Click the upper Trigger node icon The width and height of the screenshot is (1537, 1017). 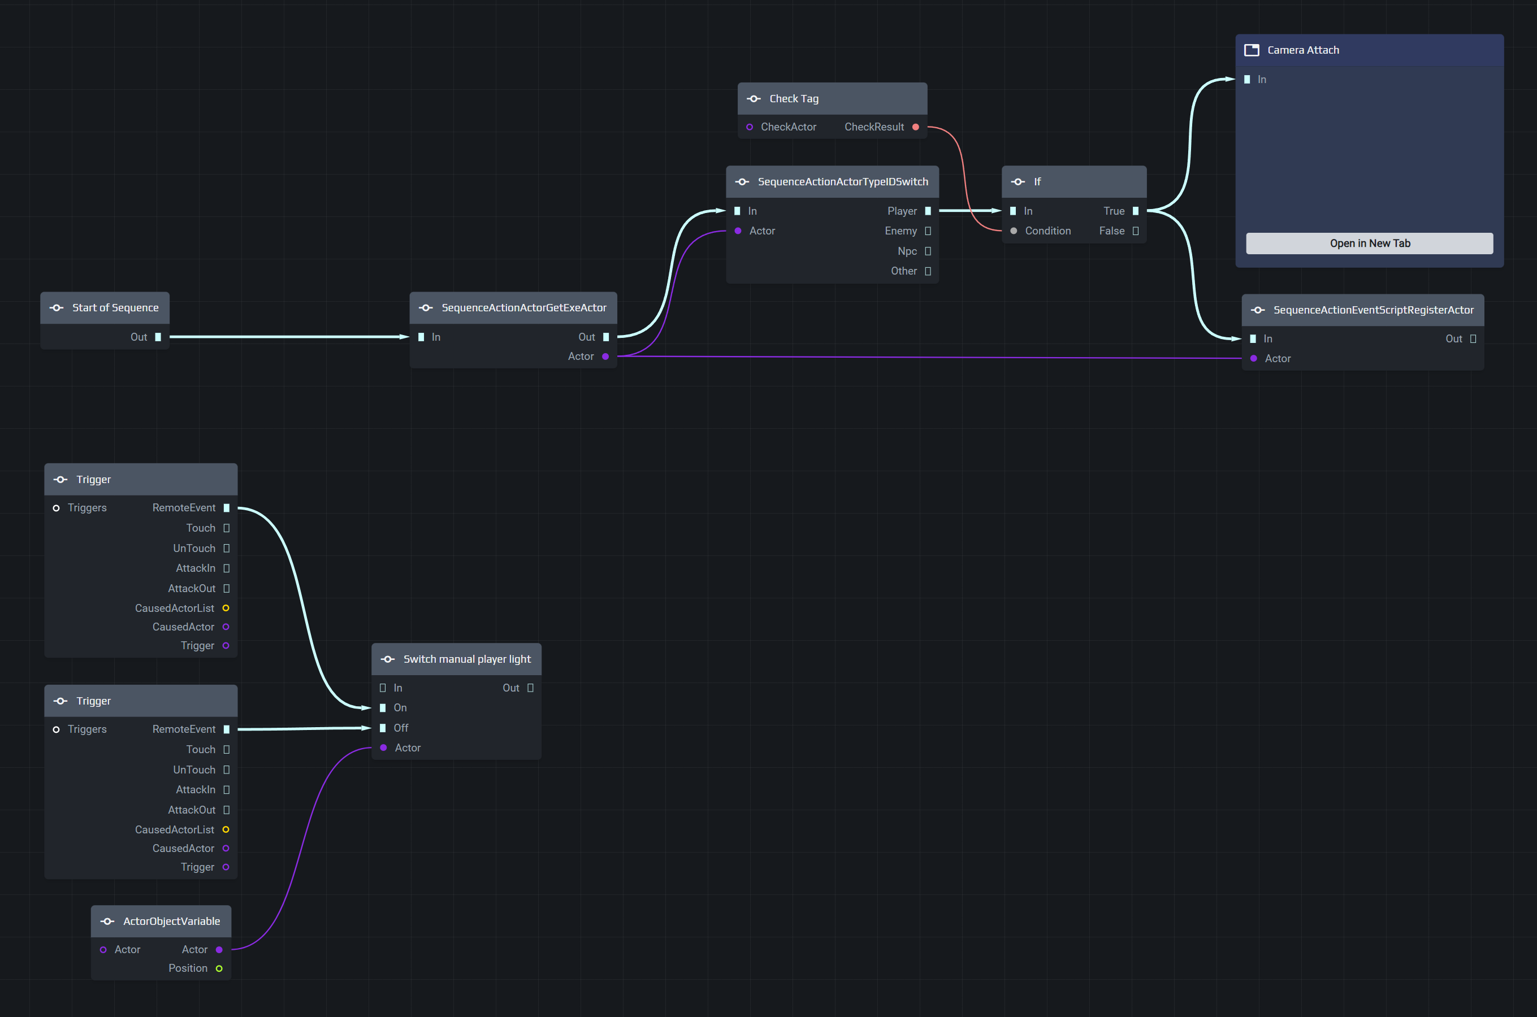click(x=60, y=479)
